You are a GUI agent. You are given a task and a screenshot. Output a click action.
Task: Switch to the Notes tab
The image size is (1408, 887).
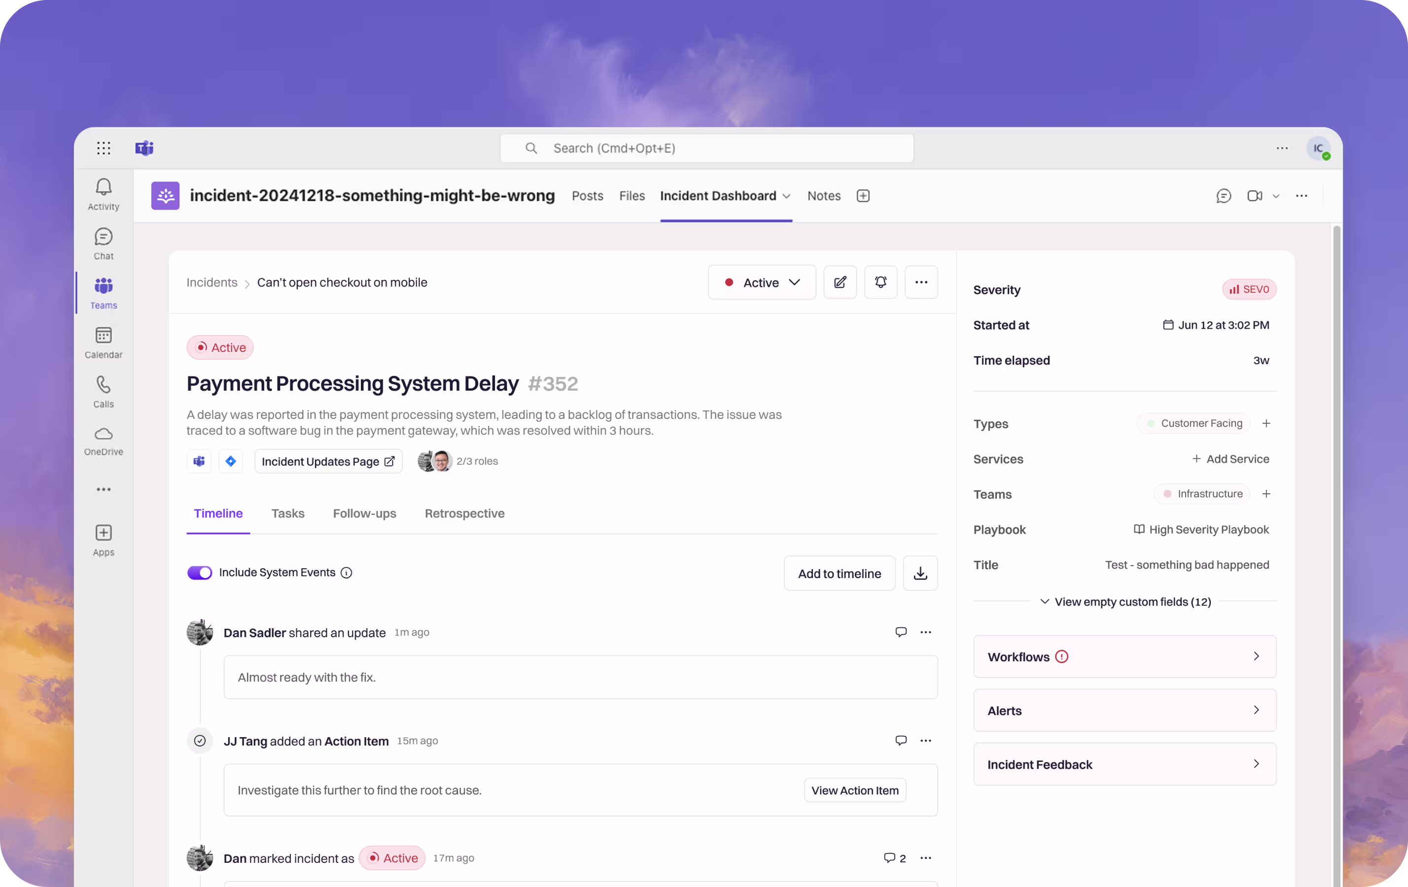824,196
